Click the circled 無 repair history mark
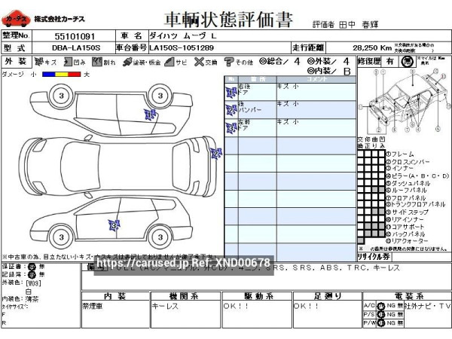The width and height of the screenshot is (452, 339). pos(408,62)
